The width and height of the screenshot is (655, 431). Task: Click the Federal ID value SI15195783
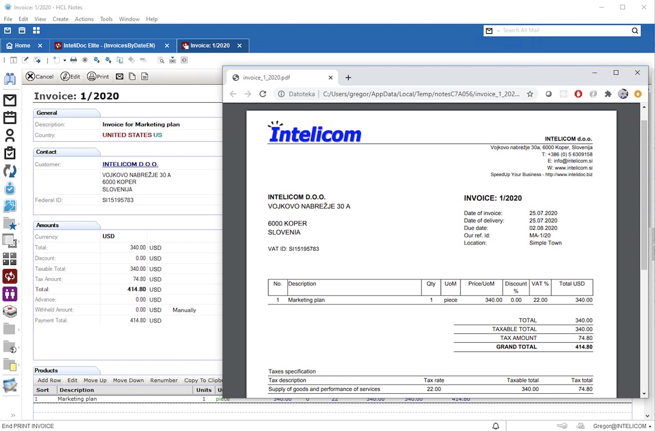[x=118, y=200]
